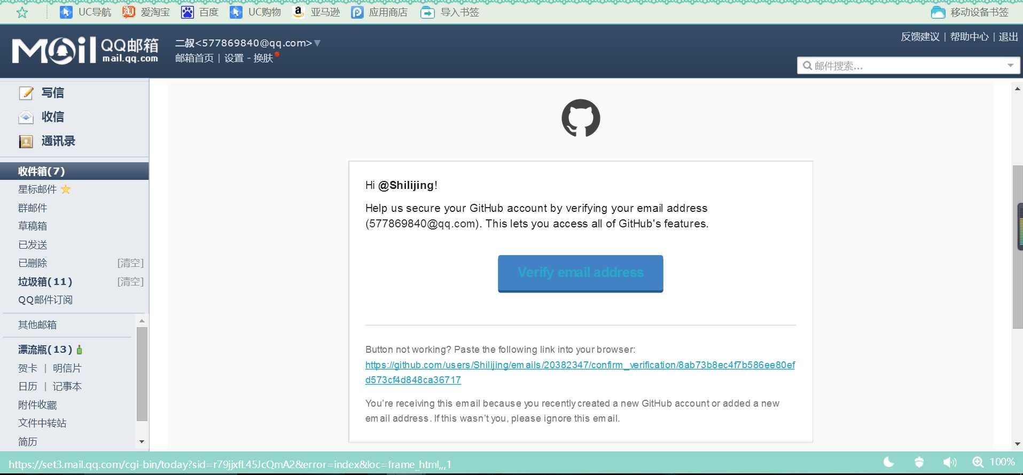The height and width of the screenshot is (475, 1023).
Task: Open 已发送 sent folder
Action: (33, 244)
